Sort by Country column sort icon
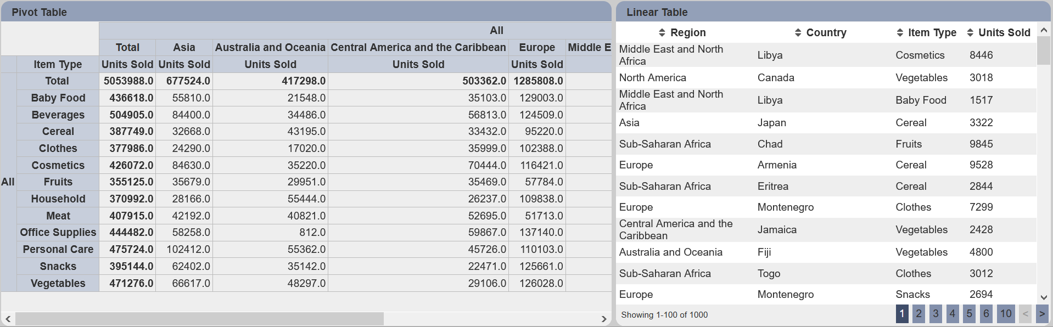 (798, 33)
